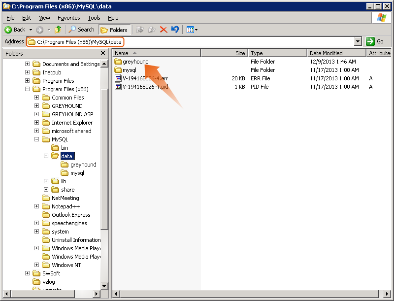Collapse the Program Files (x86) node
The width and height of the screenshot is (394, 301).
[x=28, y=89]
